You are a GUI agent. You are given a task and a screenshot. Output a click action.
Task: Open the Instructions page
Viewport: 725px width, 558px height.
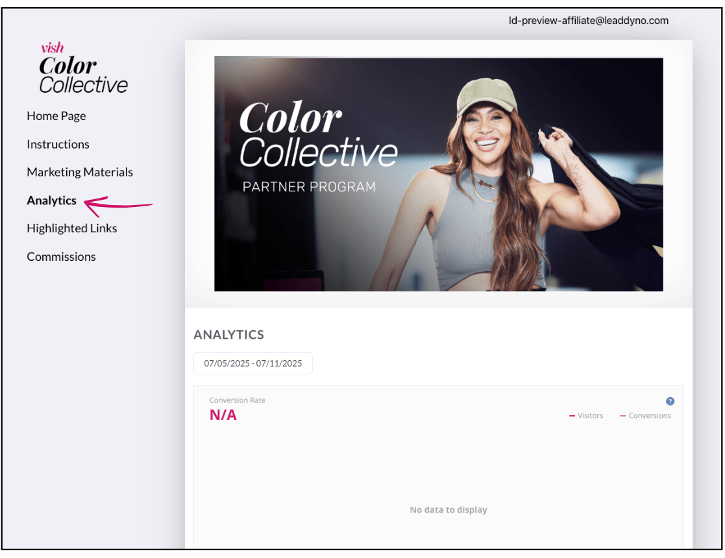[x=58, y=144]
